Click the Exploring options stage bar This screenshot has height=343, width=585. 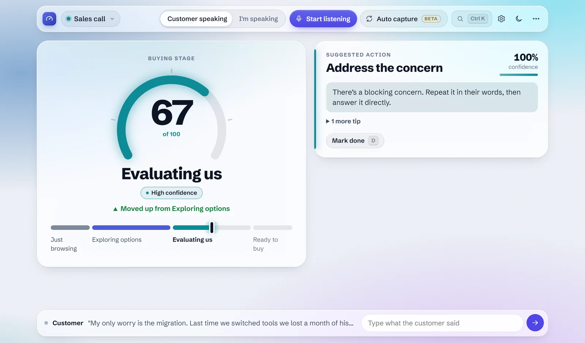(x=131, y=228)
